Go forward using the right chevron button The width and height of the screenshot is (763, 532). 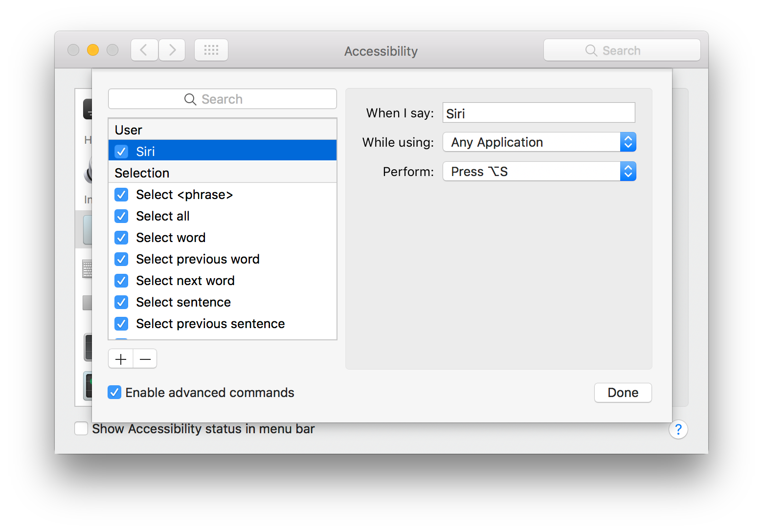pos(172,50)
